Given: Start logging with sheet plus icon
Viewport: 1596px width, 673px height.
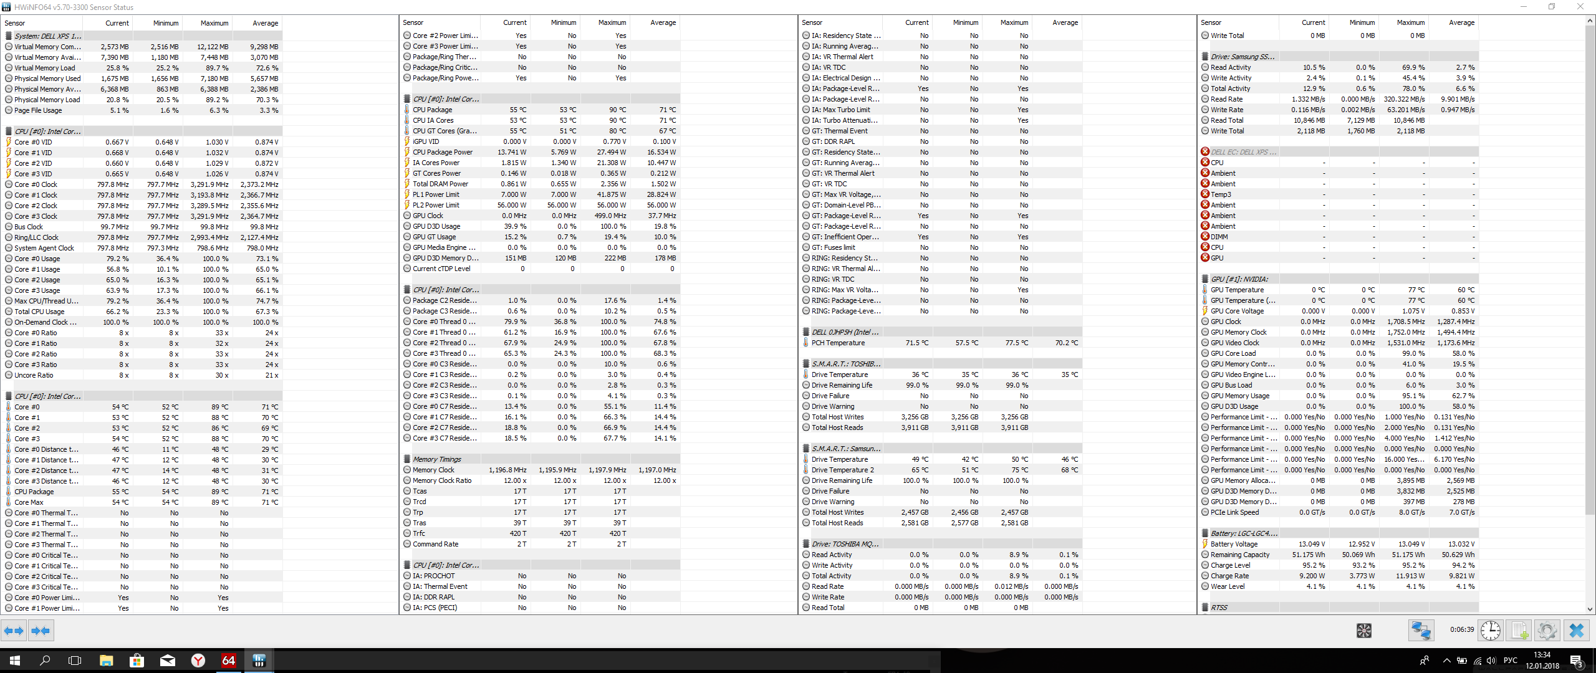Looking at the screenshot, I should 1519,631.
